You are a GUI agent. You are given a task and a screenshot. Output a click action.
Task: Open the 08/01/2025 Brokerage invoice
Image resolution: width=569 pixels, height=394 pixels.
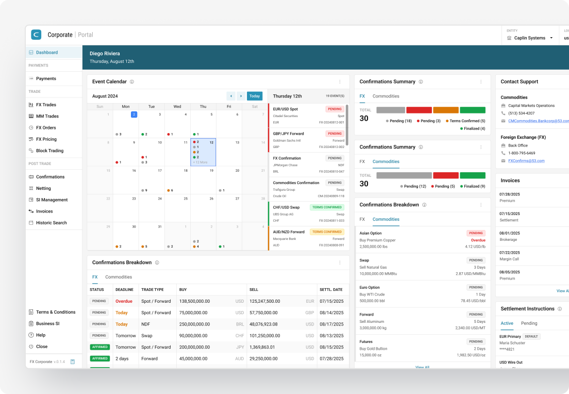[533, 236]
